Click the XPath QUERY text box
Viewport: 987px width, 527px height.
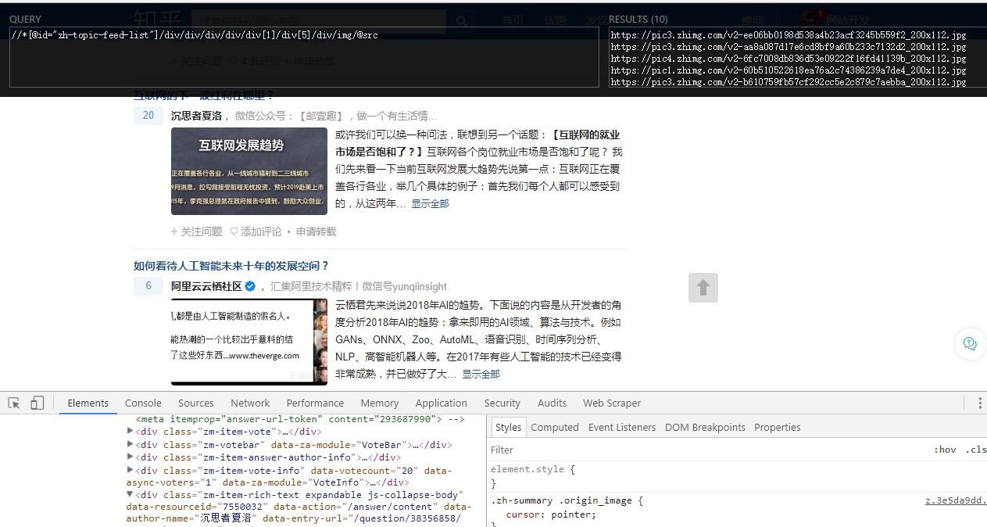(x=304, y=57)
